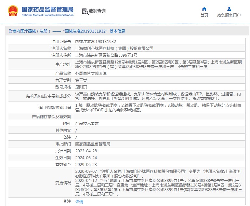Open the 详情 link
Viewport: 250px width, 206px height.
pyautogui.click(x=79, y=201)
